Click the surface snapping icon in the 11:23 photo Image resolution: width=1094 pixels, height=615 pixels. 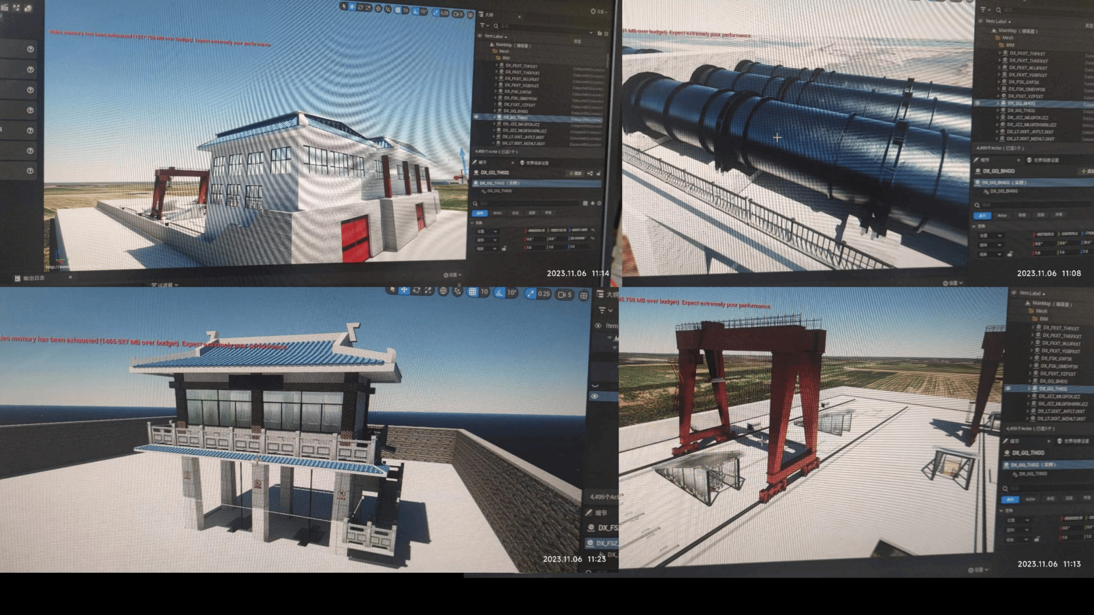458,291
